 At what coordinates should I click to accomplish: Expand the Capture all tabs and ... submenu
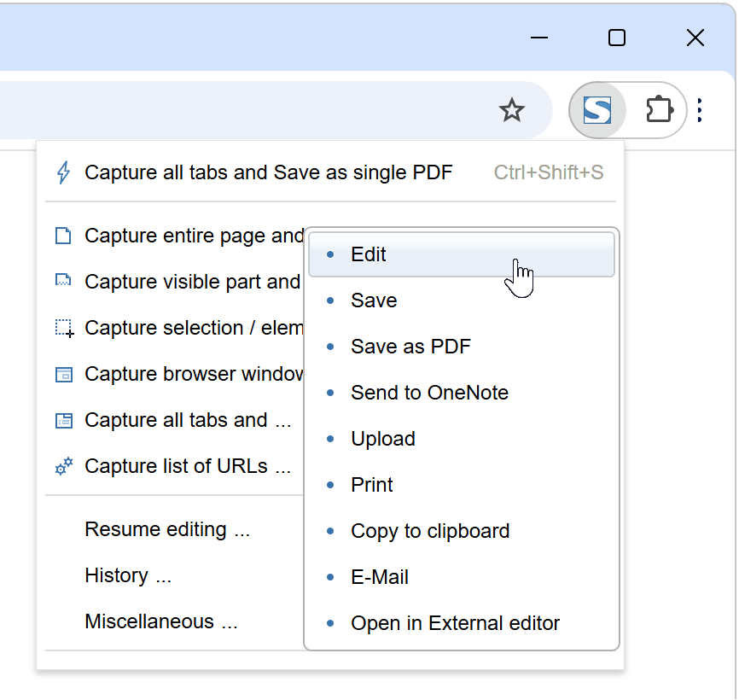click(x=188, y=420)
